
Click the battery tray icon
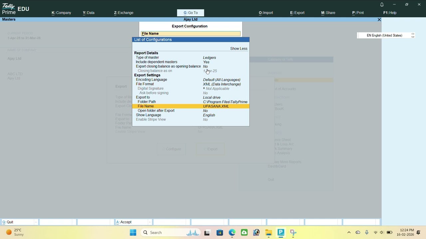(x=389, y=232)
